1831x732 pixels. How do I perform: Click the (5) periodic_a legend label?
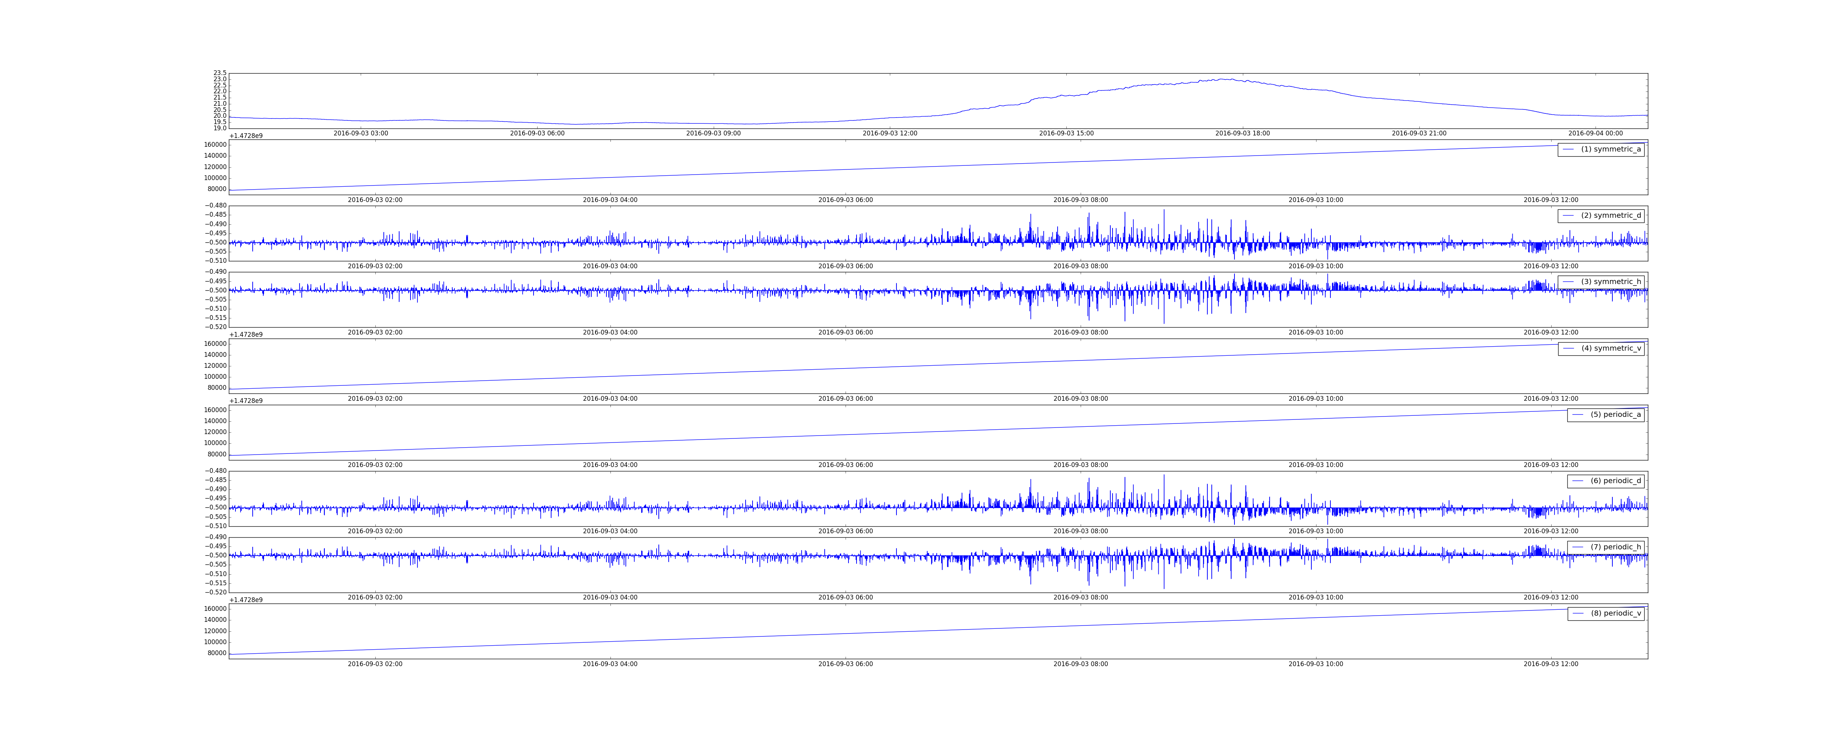[1615, 414]
